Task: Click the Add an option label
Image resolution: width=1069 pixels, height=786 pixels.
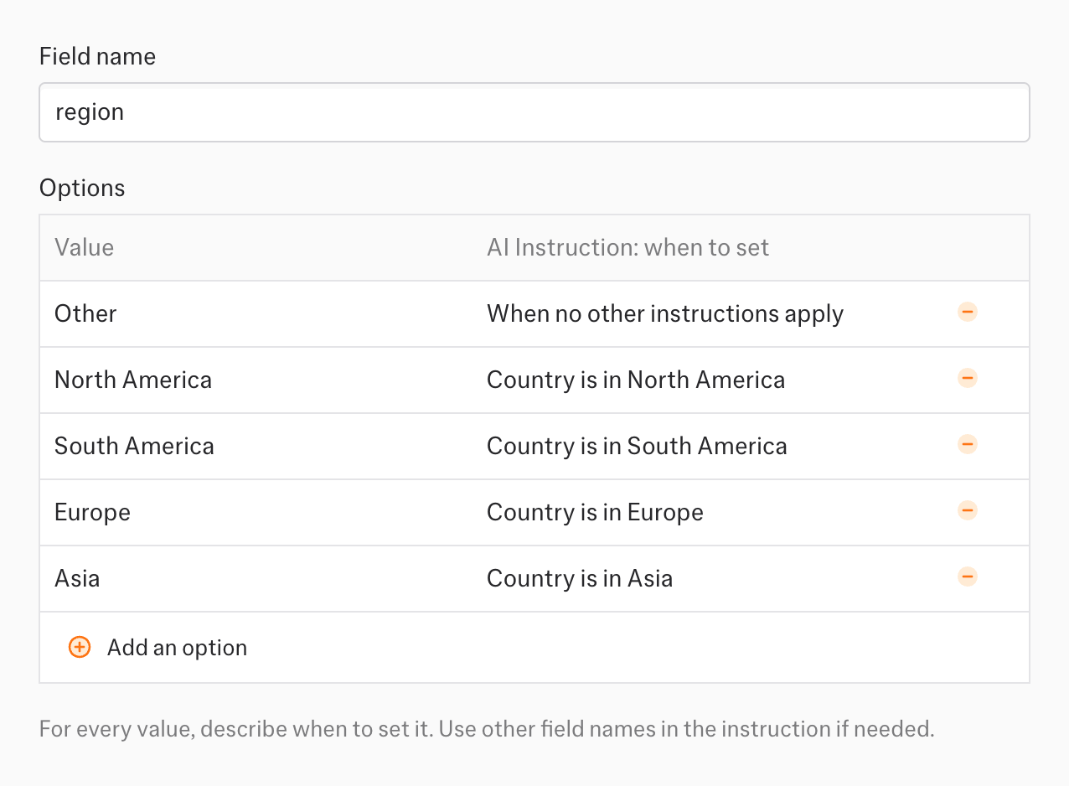Action: pos(177,648)
